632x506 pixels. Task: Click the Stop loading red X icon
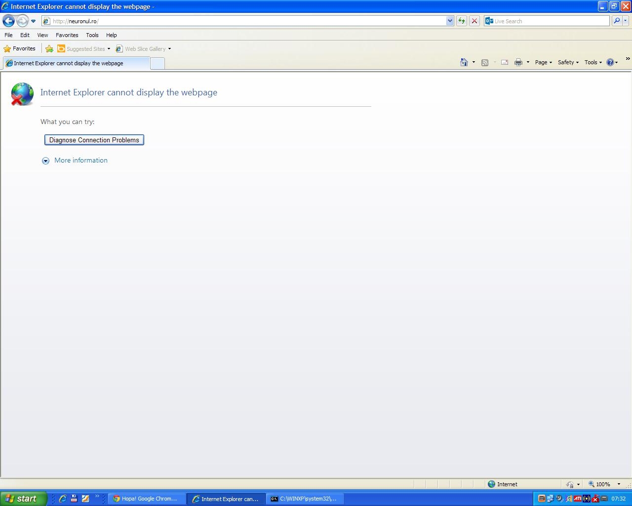474,21
